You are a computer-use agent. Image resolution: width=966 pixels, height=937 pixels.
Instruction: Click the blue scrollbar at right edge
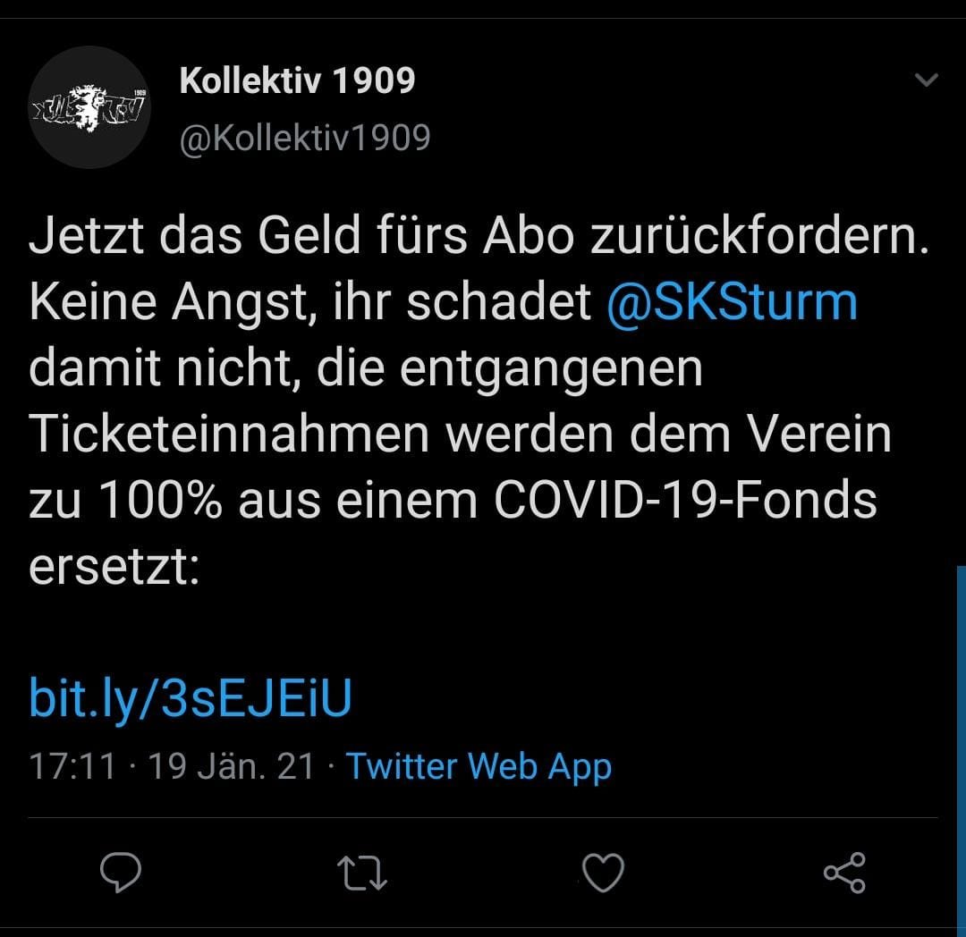[961, 747]
